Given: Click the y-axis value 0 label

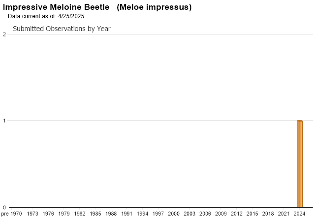Looking at the screenshot, I should (x=4, y=207).
